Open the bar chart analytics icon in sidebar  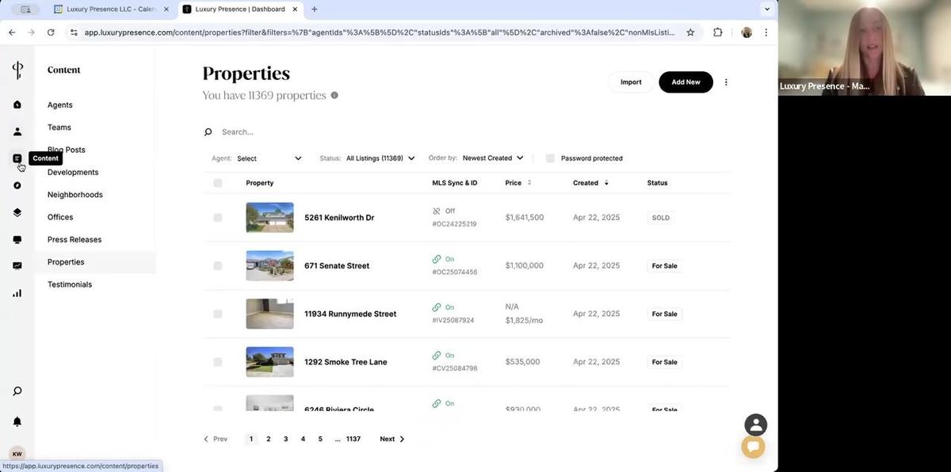[x=17, y=293]
